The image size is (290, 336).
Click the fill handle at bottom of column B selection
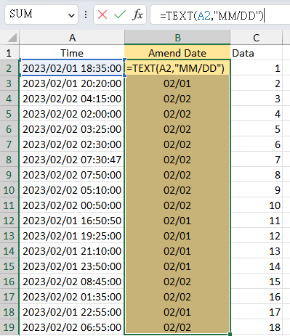pos(230,334)
